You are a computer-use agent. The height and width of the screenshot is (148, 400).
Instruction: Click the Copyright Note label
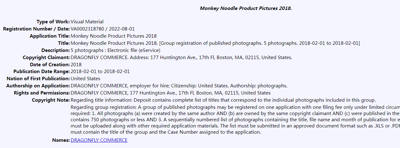(51, 100)
